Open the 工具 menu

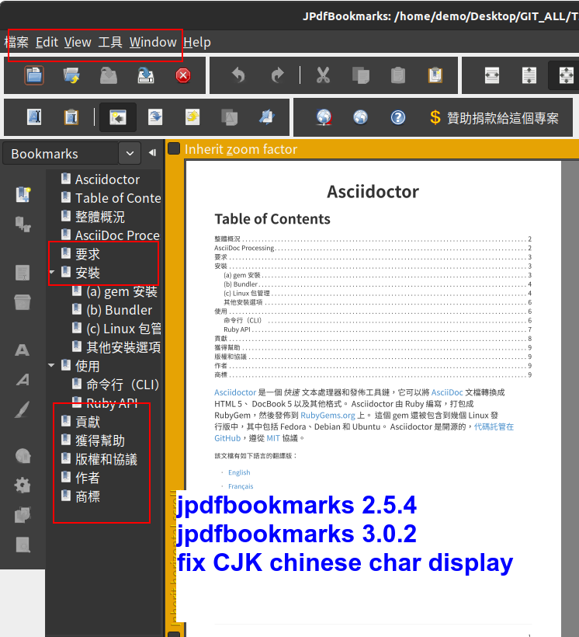point(110,42)
